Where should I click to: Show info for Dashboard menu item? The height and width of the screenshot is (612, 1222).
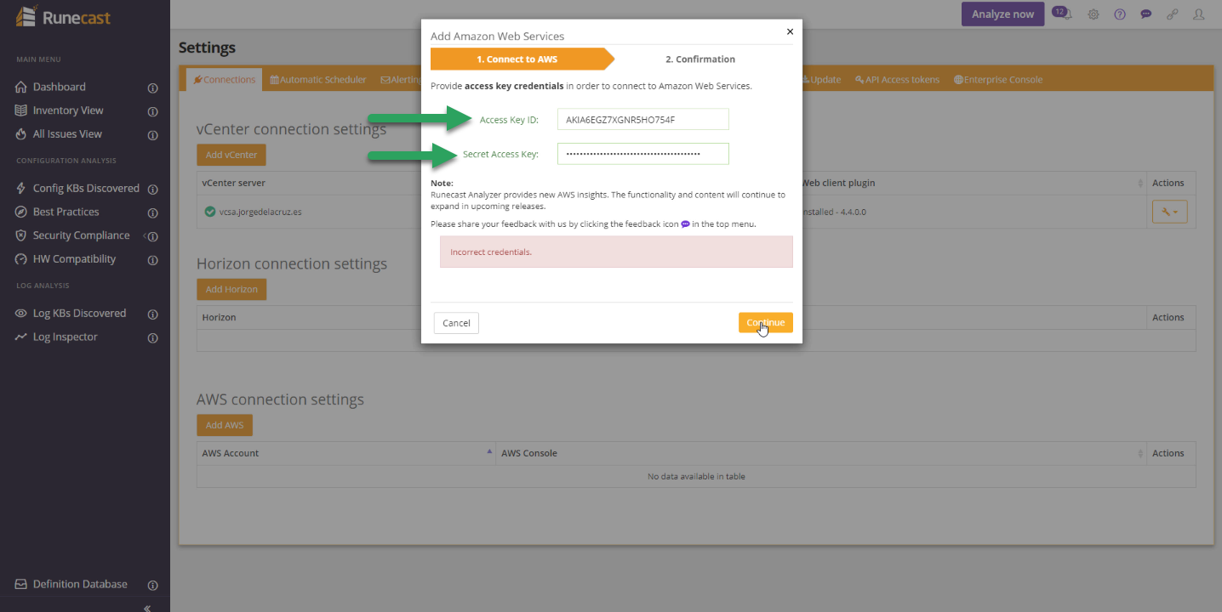[153, 88]
